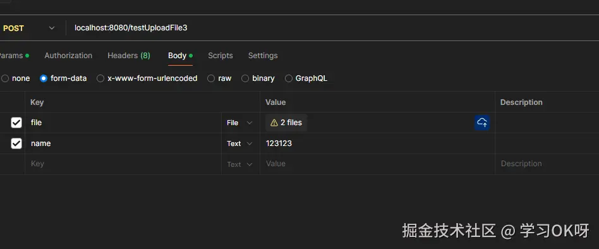Click the 'name' key cell
The height and width of the screenshot is (249, 599).
click(x=123, y=143)
